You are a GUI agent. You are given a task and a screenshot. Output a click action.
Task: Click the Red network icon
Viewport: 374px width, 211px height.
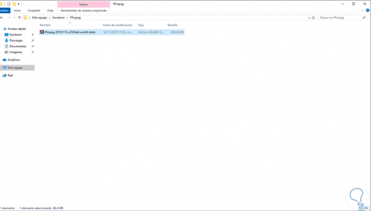coord(5,76)
